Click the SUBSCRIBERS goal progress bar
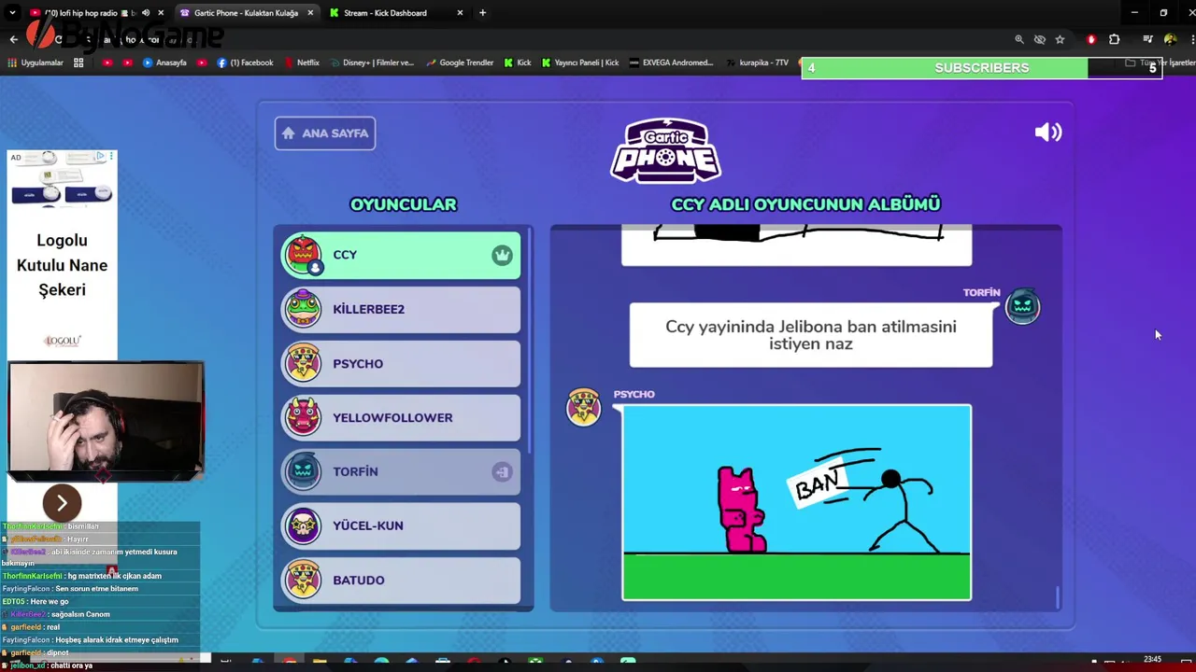Image resolution: width=1196 pixels, height=672 pixels. (981, 68)
